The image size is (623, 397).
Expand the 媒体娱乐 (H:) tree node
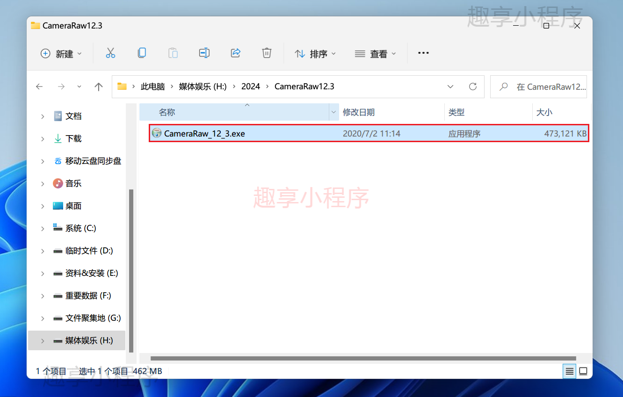(x=43, y=340)
